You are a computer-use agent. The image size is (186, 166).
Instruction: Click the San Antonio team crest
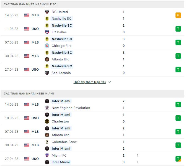point(47,73)
